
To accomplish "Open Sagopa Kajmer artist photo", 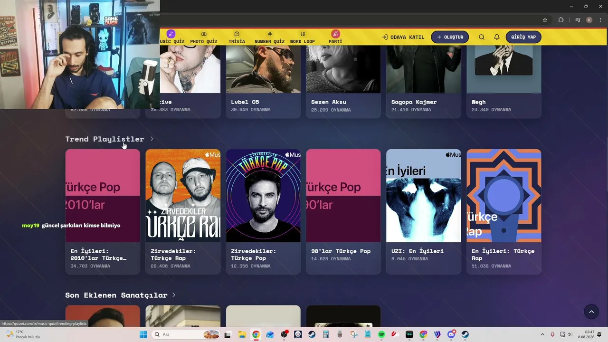I will point(424,70).
